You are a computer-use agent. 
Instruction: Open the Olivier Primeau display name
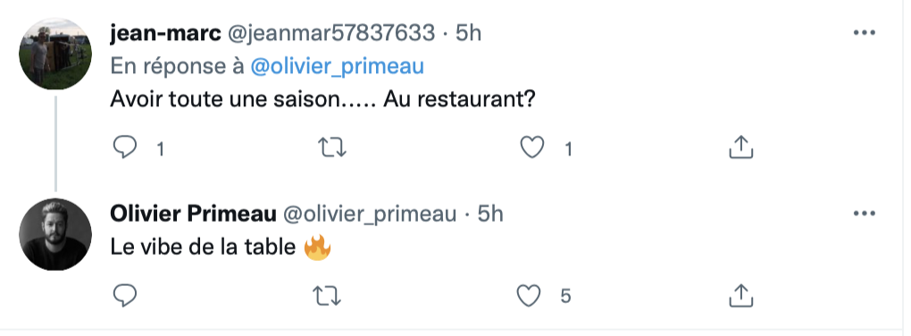(193, 214)
